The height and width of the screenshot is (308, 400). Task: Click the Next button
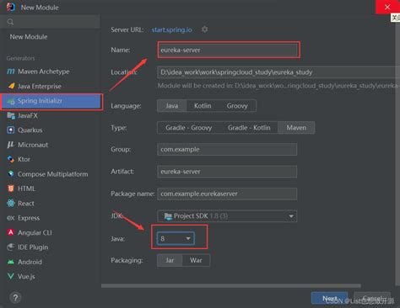pos(330,298)
